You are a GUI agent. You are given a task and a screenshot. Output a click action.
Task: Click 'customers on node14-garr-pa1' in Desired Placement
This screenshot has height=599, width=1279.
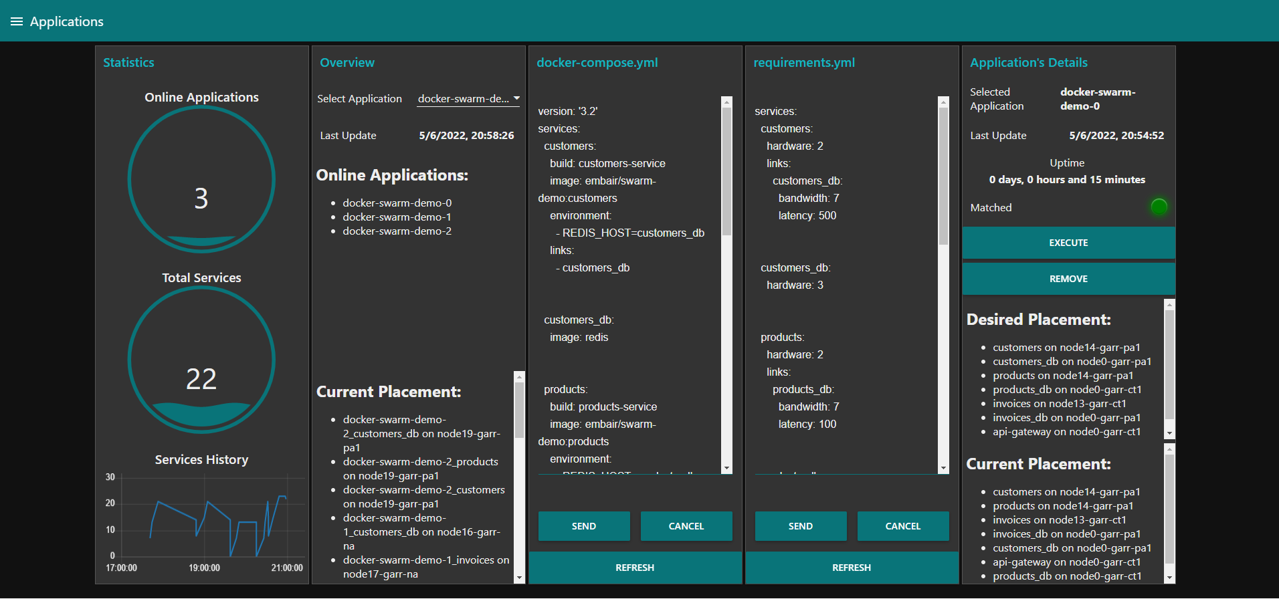(1066, 348)
